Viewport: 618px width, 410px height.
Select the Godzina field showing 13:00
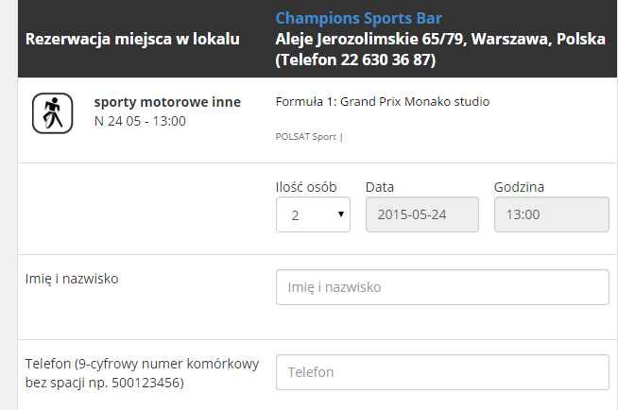click(x=552, y=214)
